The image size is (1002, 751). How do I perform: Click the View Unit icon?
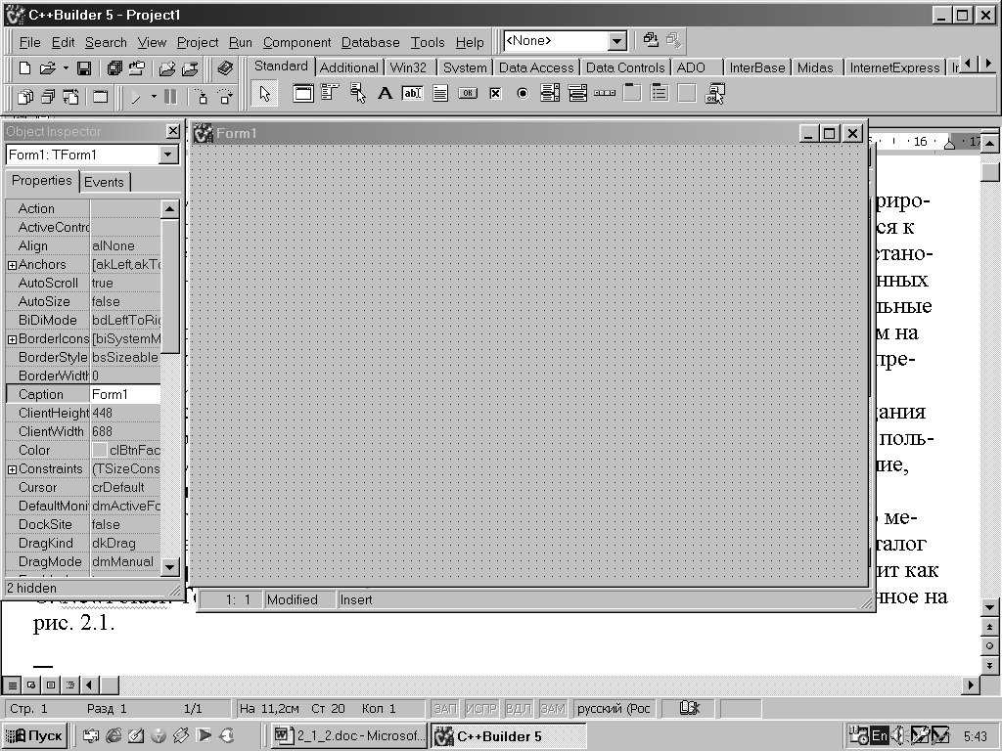tap(25, 97)
